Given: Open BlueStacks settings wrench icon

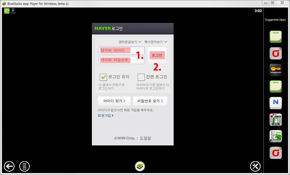Looking at the screenshot, I should (x=255, y=166).
